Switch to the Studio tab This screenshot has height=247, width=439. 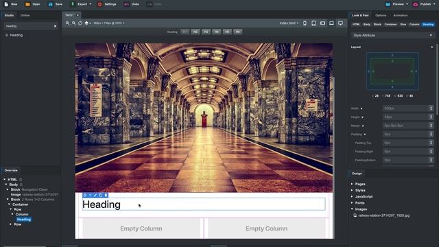point(9,15)
